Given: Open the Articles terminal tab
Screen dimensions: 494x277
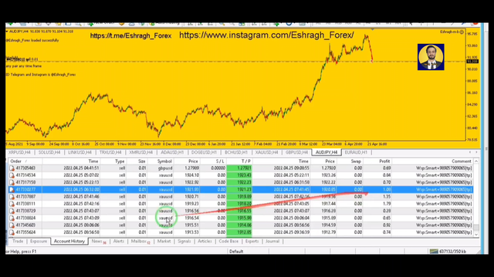Looking at the screenshot, I should [x=205, y=241].
